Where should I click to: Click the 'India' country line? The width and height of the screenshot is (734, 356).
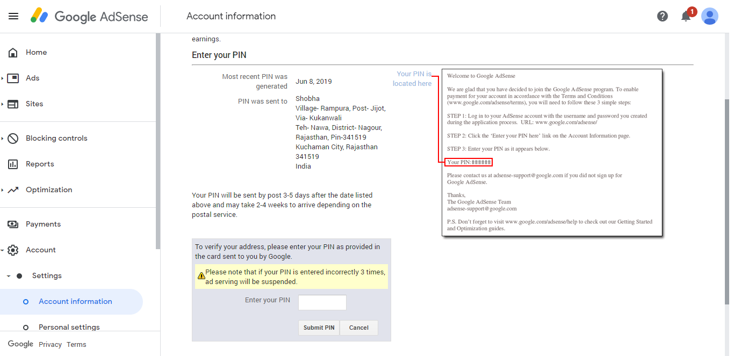[303, 166]
